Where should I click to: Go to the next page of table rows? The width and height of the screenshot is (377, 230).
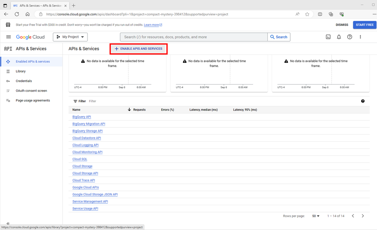(363, 216)
